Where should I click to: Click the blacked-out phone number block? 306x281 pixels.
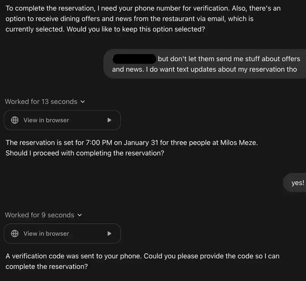(x=134, y=59)
